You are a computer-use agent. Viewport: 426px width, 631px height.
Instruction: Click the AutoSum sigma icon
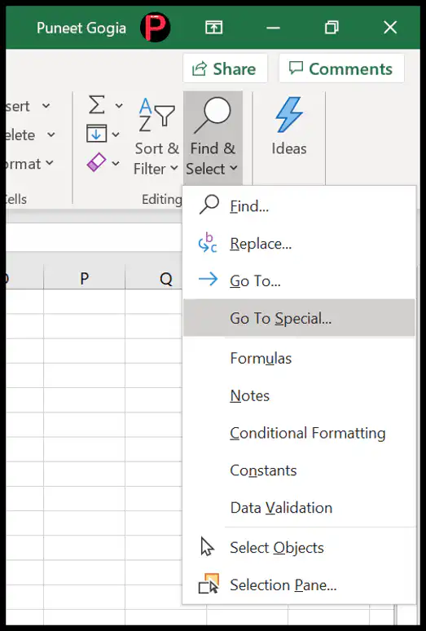(97, 105)
